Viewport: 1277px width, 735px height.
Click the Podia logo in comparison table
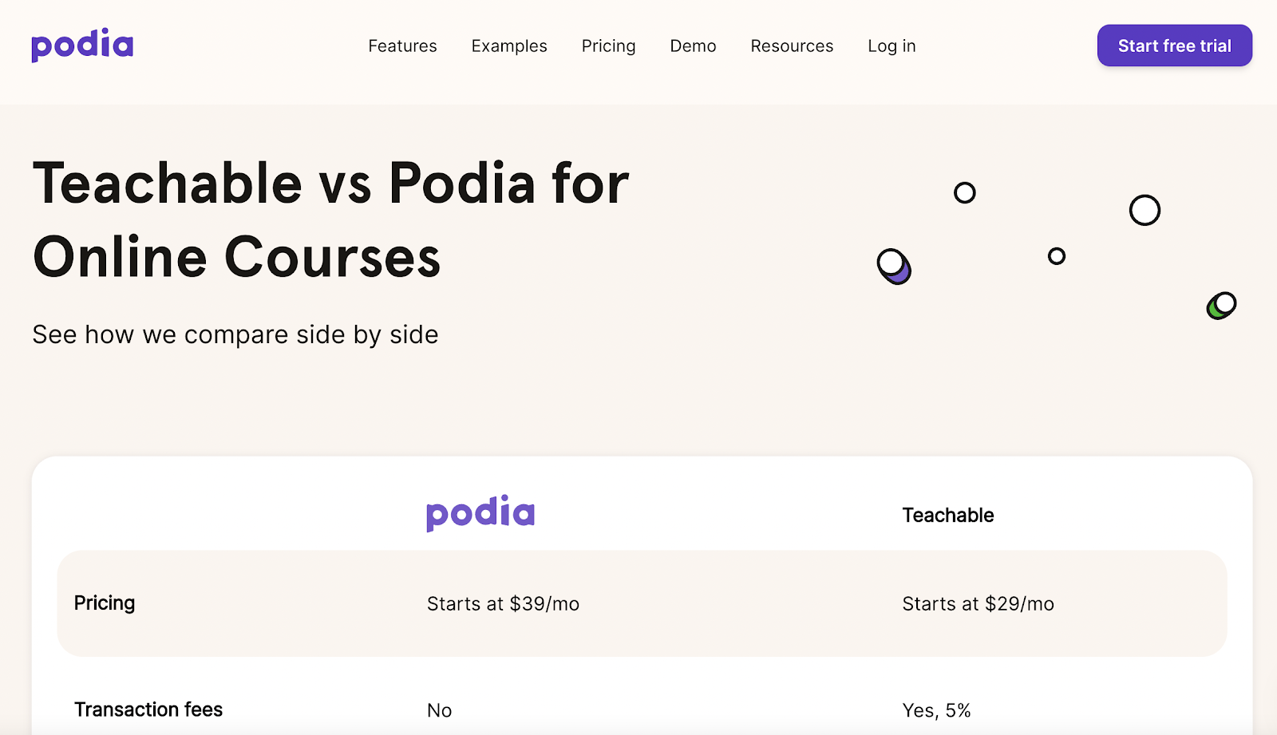click(480, 513)
